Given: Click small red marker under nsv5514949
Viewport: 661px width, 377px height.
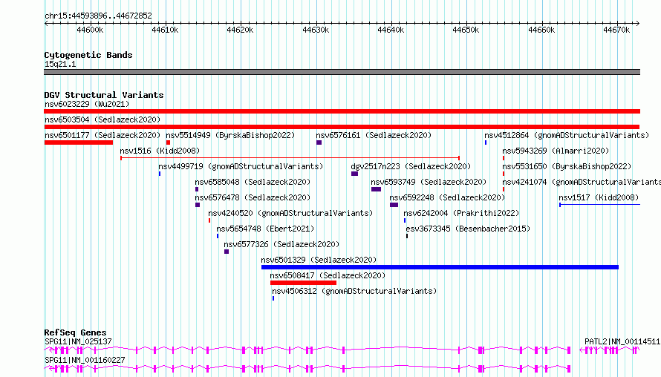Looking at the screenshot, I should tap(168, 142).
